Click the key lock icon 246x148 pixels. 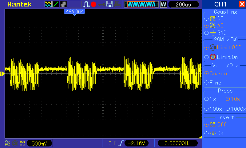tap(102, 5)
